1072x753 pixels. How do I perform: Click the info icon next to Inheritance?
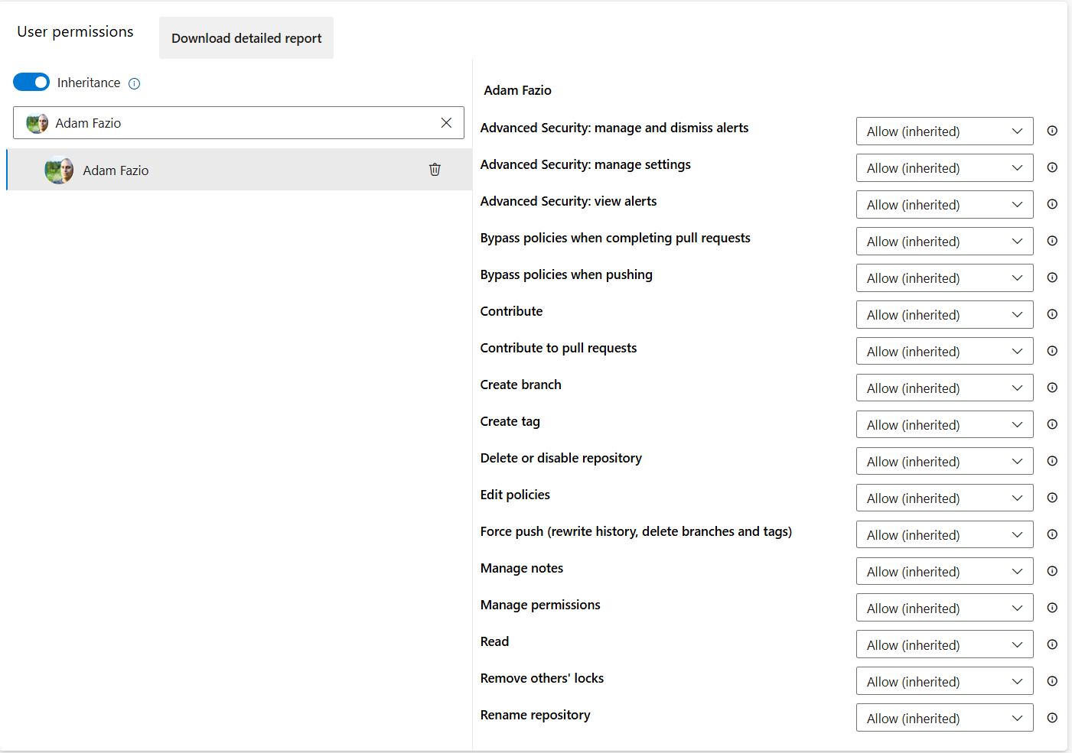point(135,83)
